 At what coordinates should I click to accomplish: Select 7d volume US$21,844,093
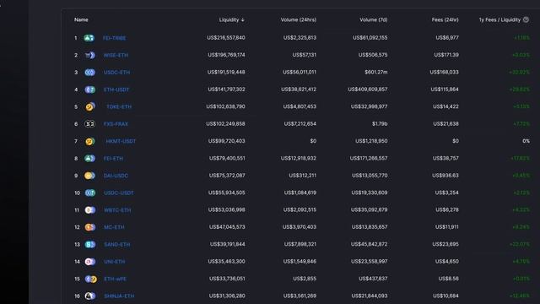click(x=370, y=296)
